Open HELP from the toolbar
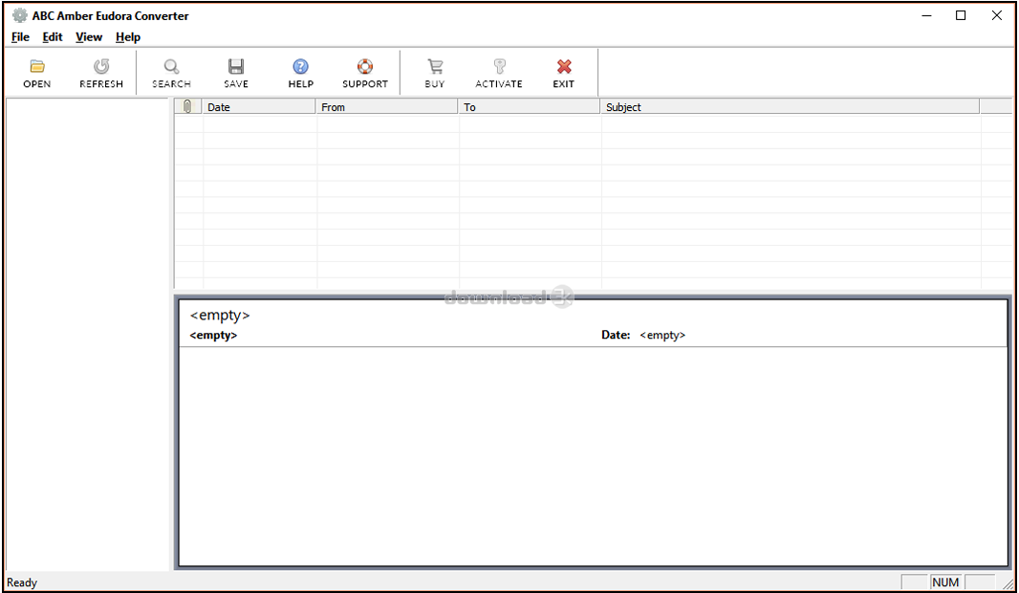Image resolution: width=1019 pixels, height=593 pixels. click(x=300, y=74)
